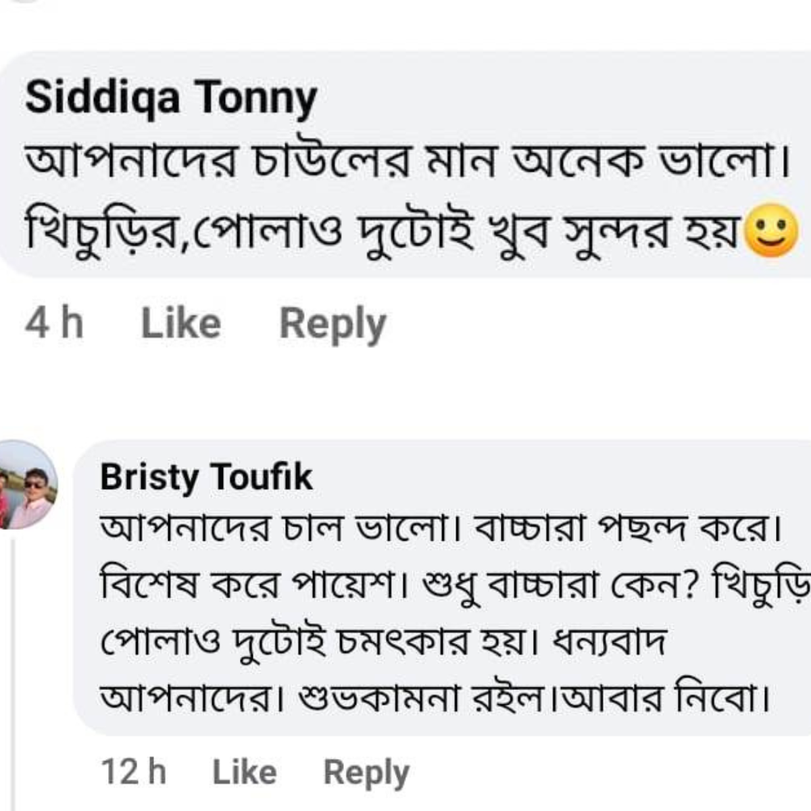
Task: Open Bristy Toufik's profile picture
Action: [x=27, y=485]
